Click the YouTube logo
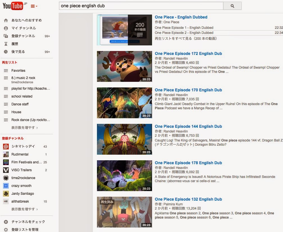This screenshot has width=283, height=232. coord(13,6)
